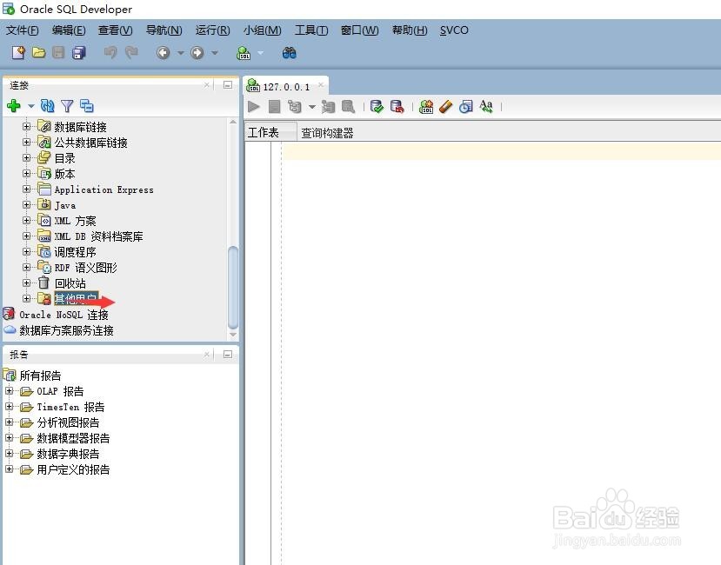721x565 pixels.
Task: Click the schema browser icon in Connections
Action: coord(86,106)
